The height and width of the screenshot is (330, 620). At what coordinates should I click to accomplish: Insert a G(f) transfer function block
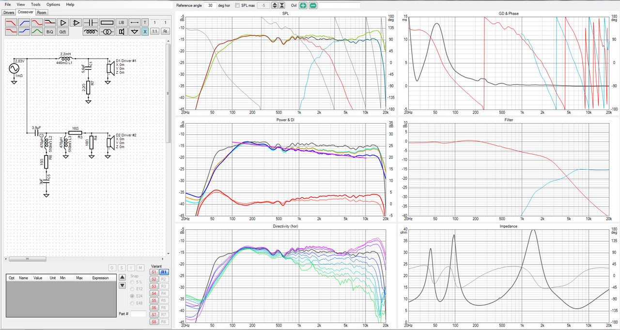point(62,31)
